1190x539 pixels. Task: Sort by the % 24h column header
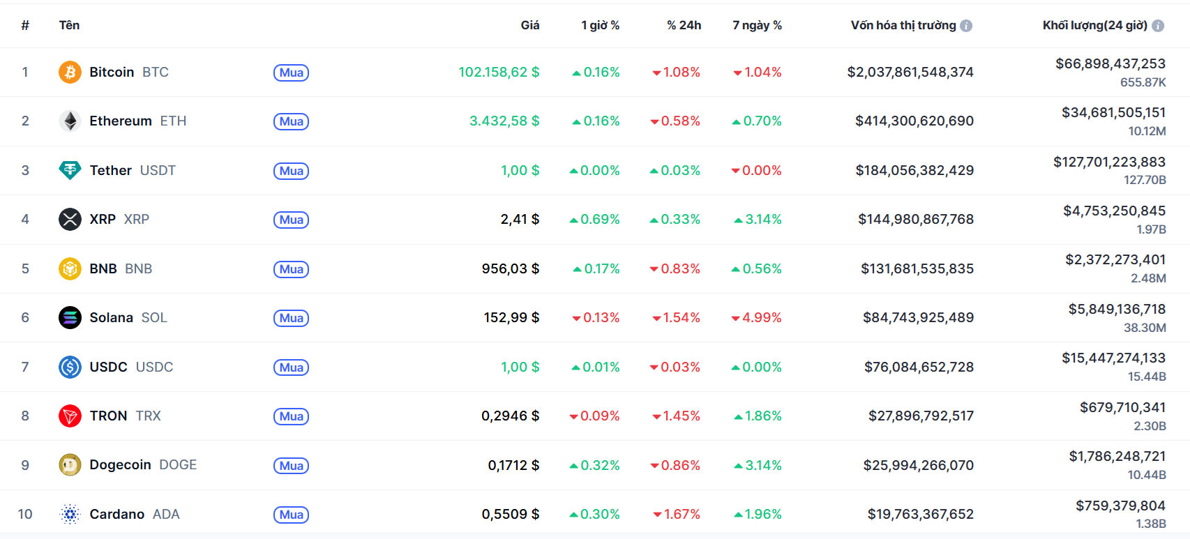coord(684,25)
